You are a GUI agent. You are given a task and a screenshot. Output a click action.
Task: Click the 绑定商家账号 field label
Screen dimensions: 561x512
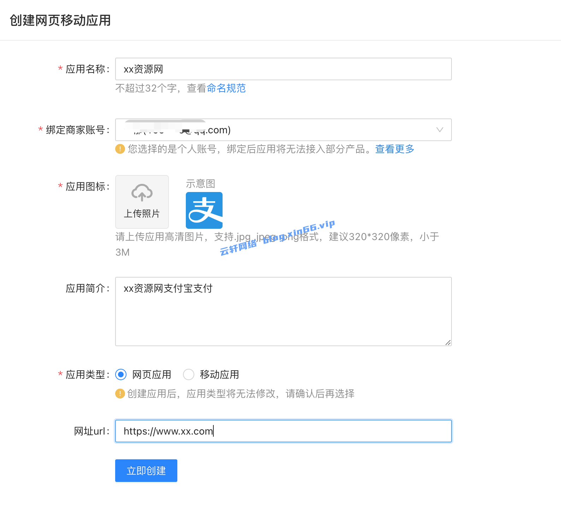click(x=78, y=130)
